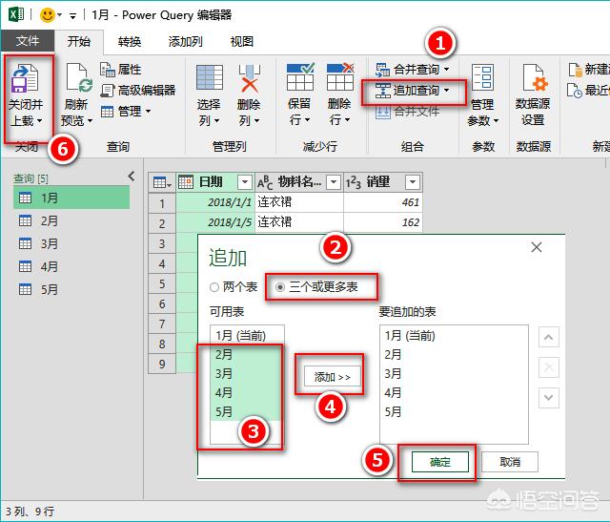Select 1月 (当前) in 可用表 list

coord(247,335)
